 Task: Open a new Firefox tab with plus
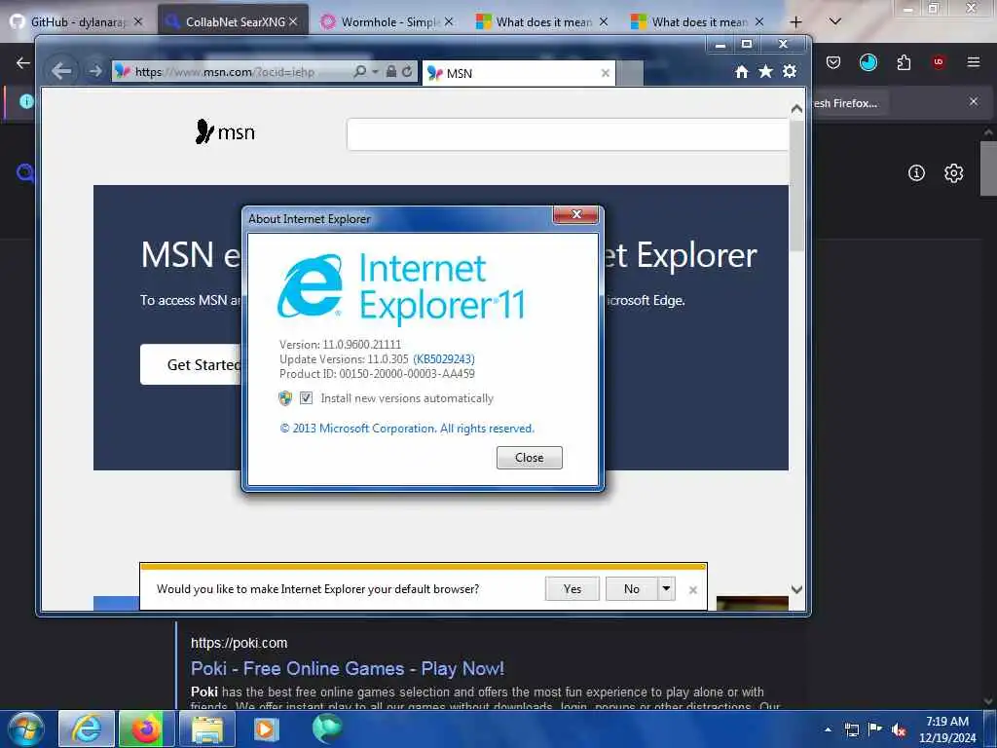coord(795,22)
